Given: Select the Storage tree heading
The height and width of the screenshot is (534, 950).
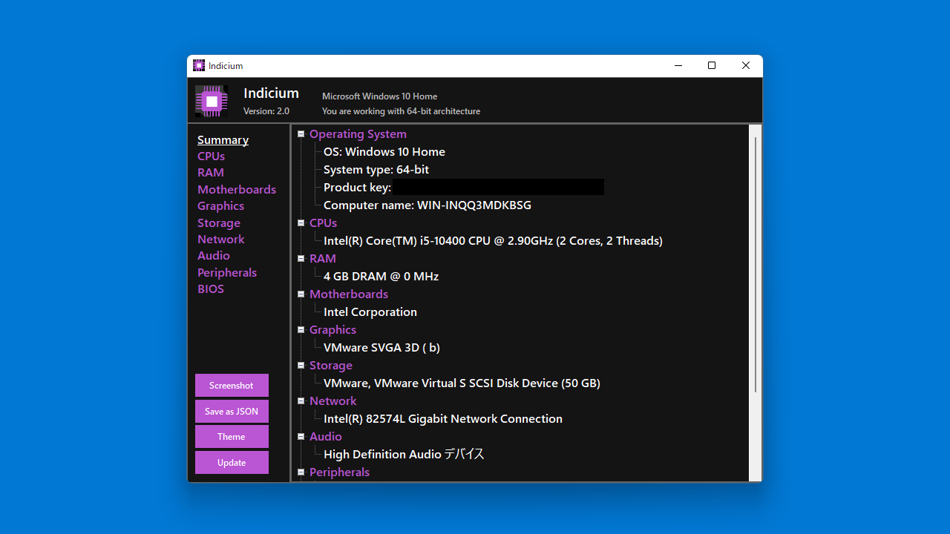Looking at the screenshot, I should (331, 366).
